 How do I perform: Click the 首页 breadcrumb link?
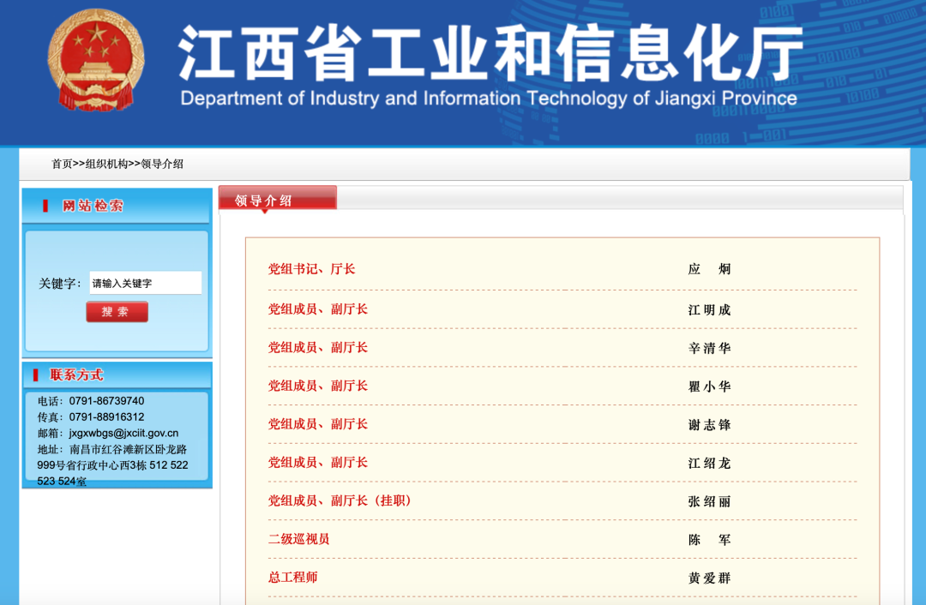(62, 164)
